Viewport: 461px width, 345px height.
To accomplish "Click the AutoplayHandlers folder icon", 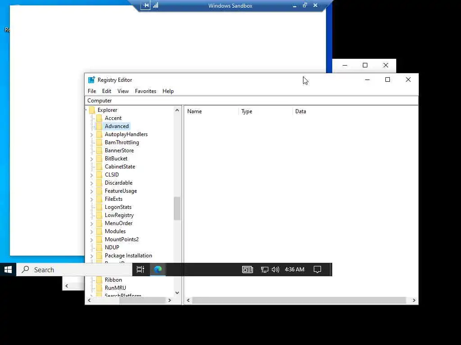I will click(x=99, y=134).
